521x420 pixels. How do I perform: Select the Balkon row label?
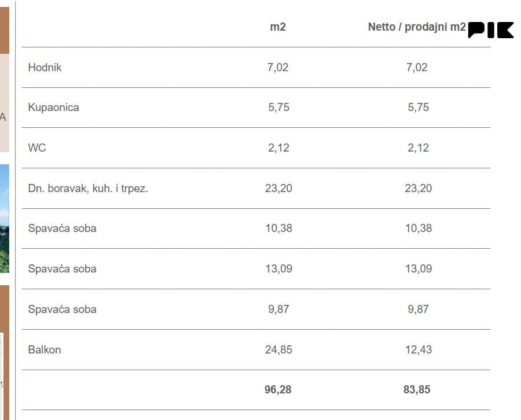pyautogui.click(x=45, y=349)
